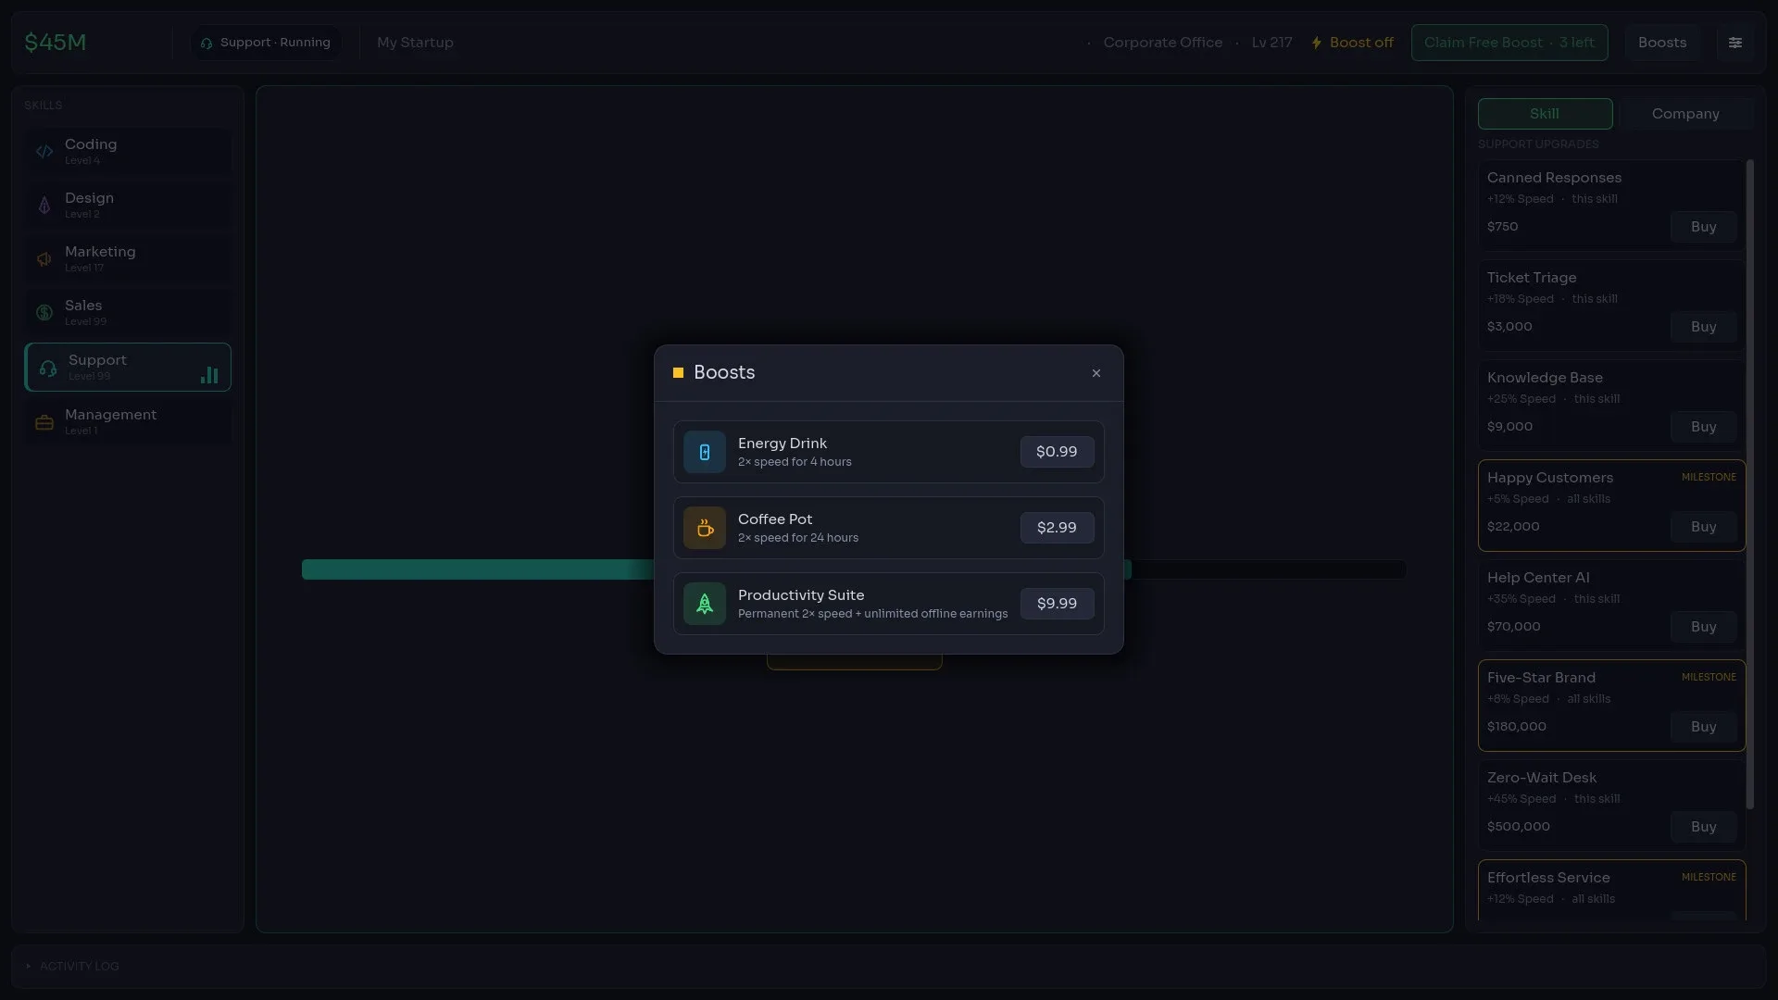
Task: Close the Boosts dialog
Action: coord(1096,373)
